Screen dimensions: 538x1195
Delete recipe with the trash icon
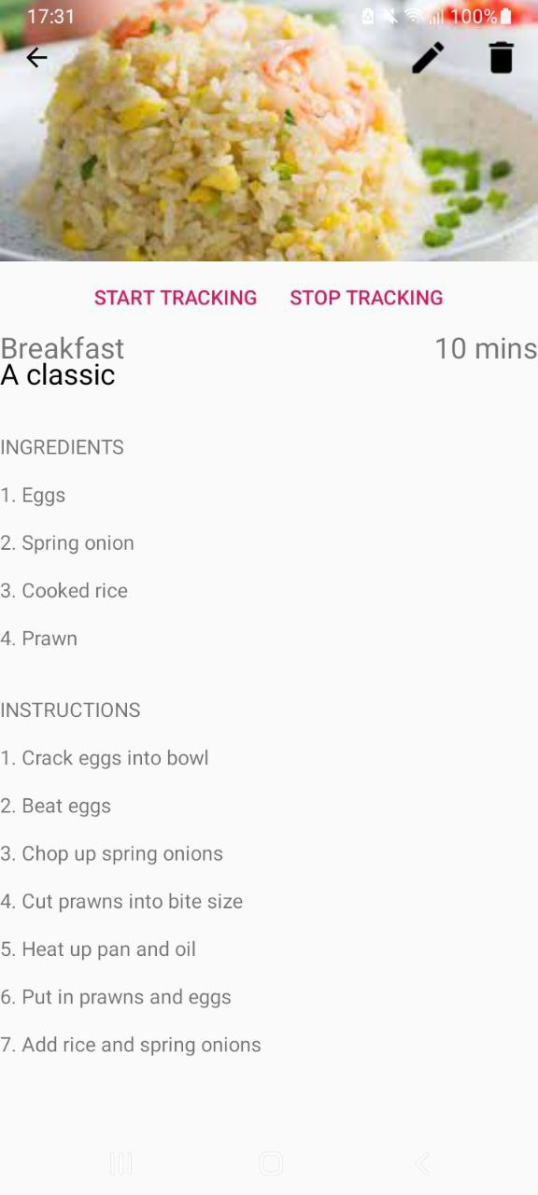click(502, 58)
